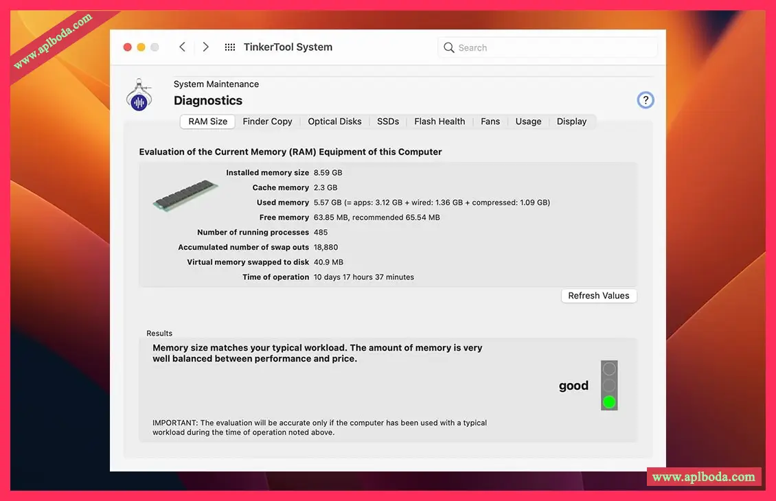Open the Finder Copy tab

(x=267, y=121)
